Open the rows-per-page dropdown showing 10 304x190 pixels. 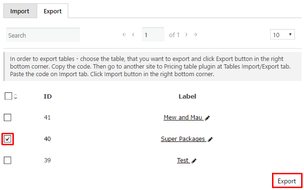283,34
